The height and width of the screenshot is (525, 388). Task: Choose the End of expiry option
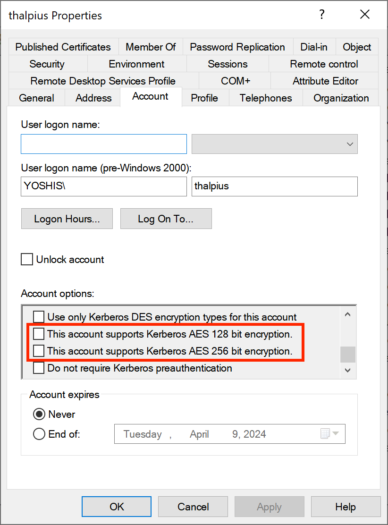39,434
